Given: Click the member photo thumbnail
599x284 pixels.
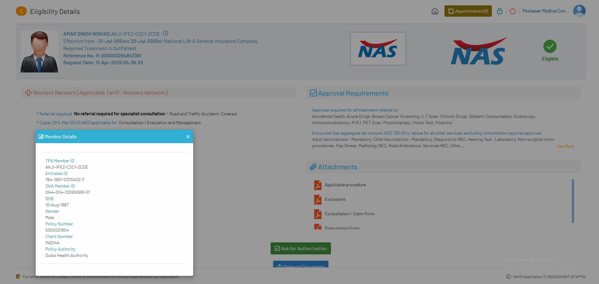Looking at the screenshot, I should tap(39, 51).
